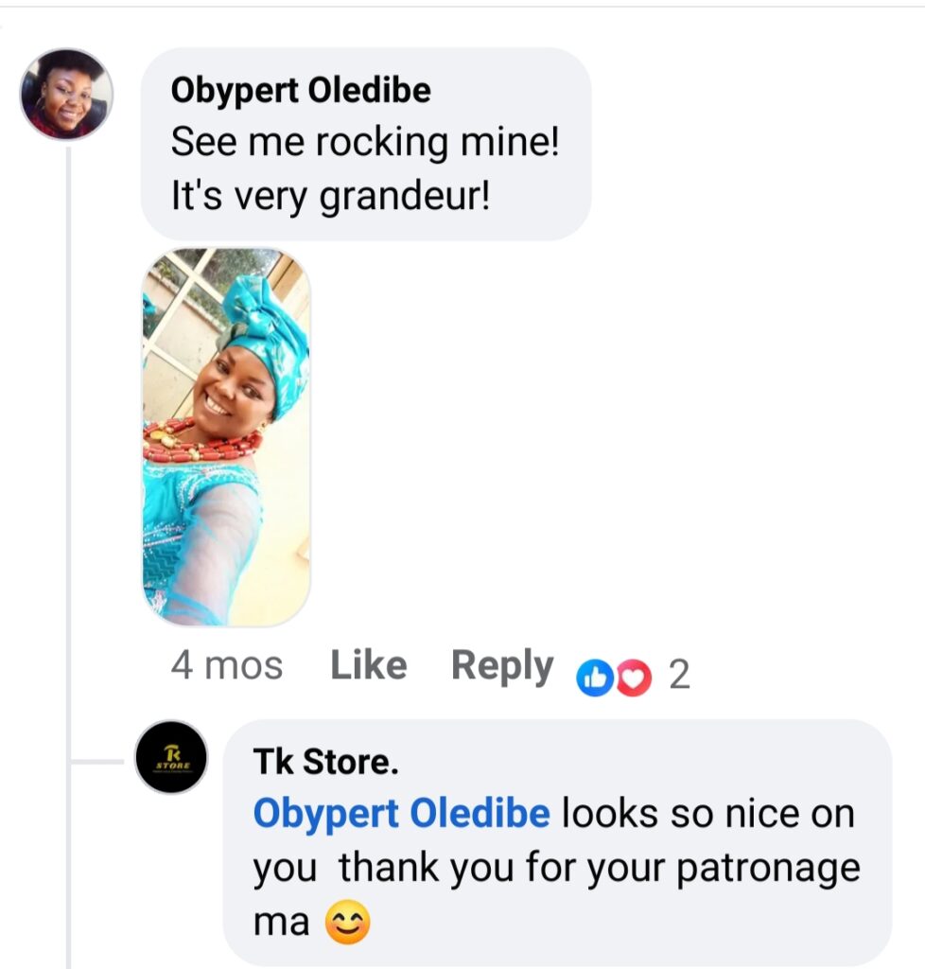
Task: Tap the smiling emoji in the reply
Action: click(347, 923)
